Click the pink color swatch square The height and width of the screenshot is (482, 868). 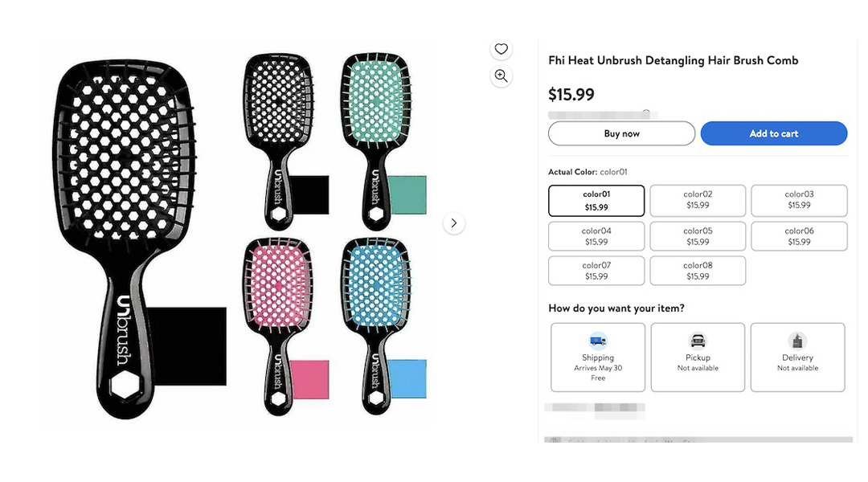(x=309, y=380)
